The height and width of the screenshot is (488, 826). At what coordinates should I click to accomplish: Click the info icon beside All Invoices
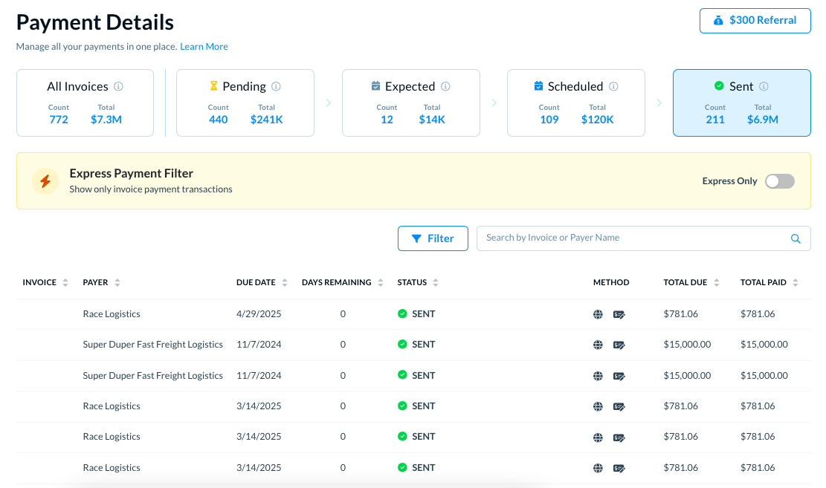[x=118, y=87]
